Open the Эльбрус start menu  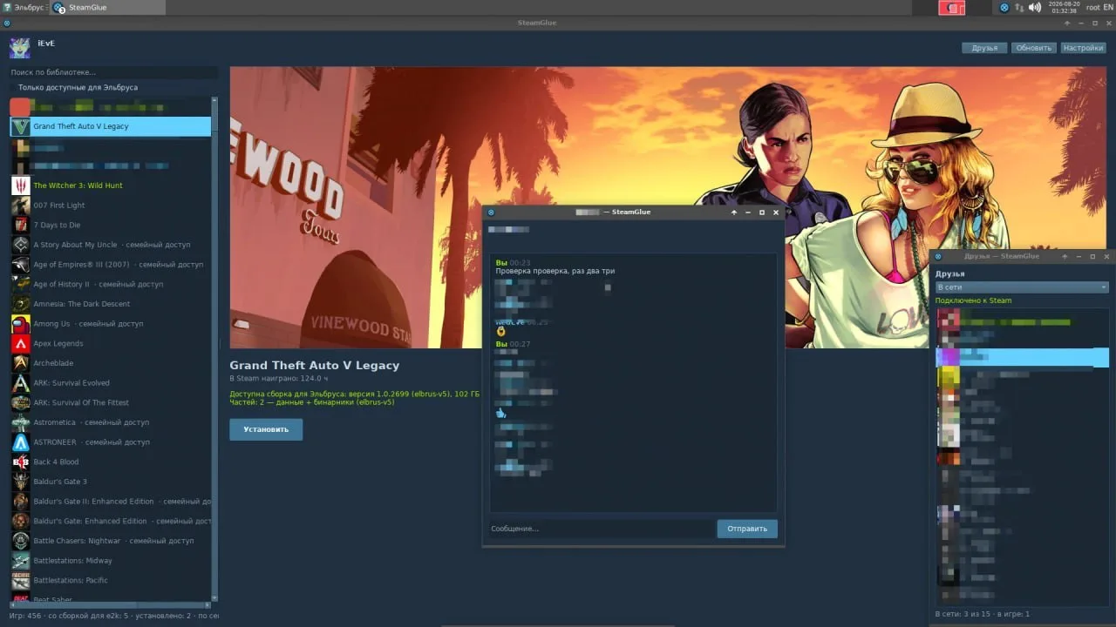click(24, 8)
